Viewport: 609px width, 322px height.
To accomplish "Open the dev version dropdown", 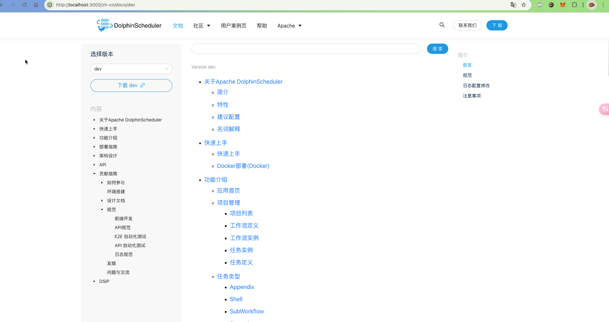I will [131, 69].
